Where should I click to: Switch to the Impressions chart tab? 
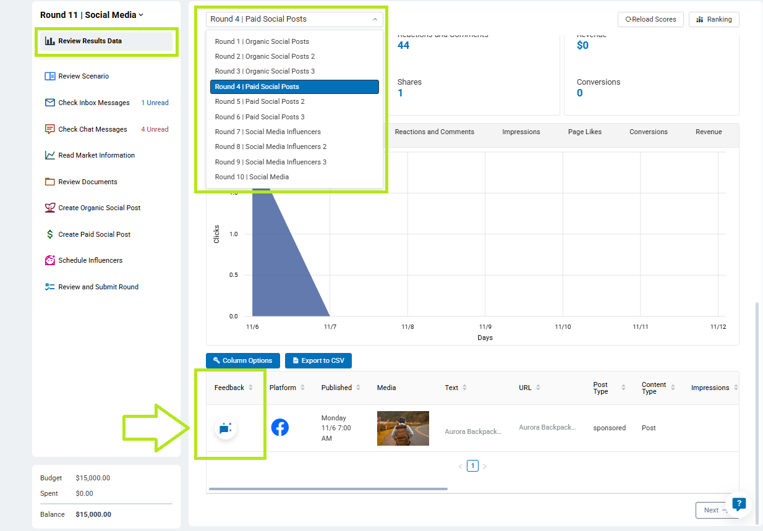coord(521,132)
